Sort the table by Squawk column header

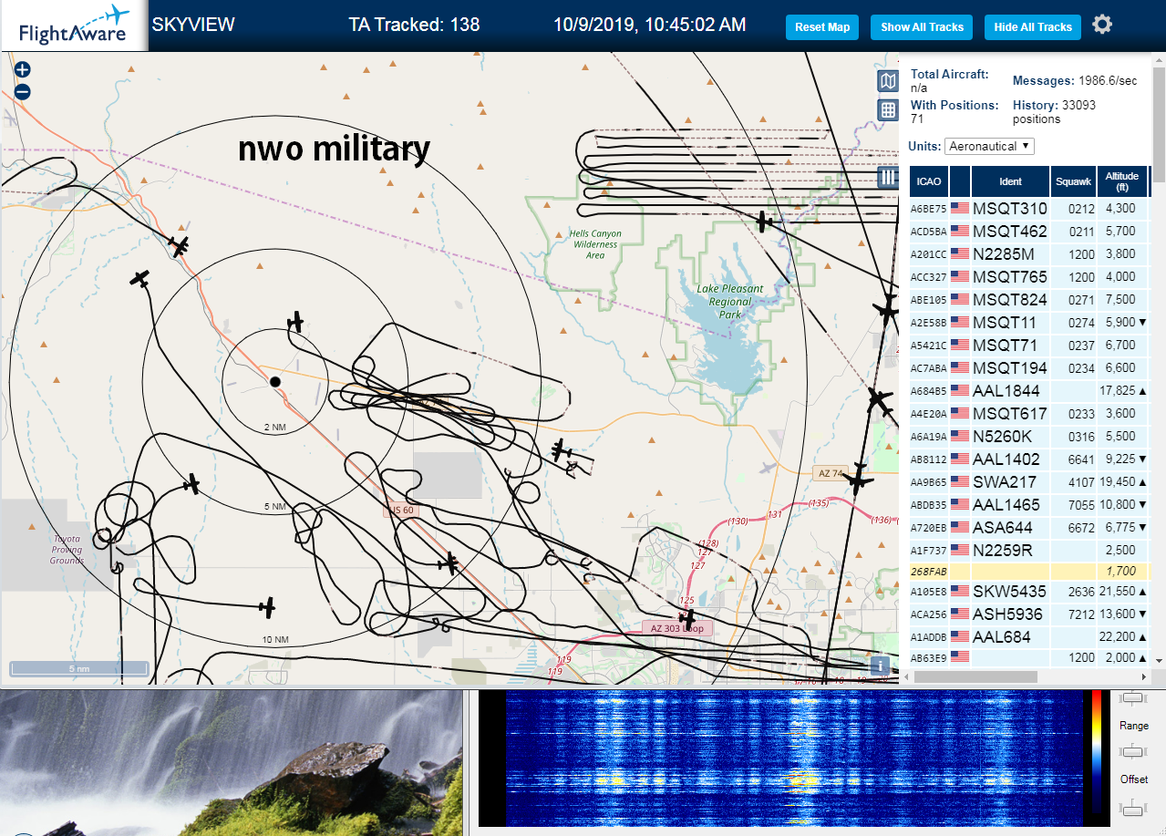tap(1073, 181)
